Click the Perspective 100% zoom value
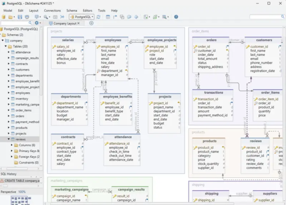This screenshot has width=286, height=205. pos(22,192)
